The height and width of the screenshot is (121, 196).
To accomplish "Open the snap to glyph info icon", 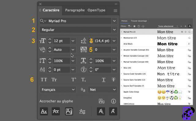I will [x=113, y=101].
